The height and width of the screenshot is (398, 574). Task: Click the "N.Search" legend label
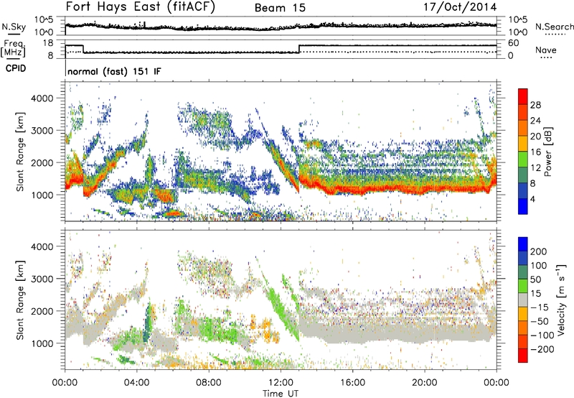(555, 27)
